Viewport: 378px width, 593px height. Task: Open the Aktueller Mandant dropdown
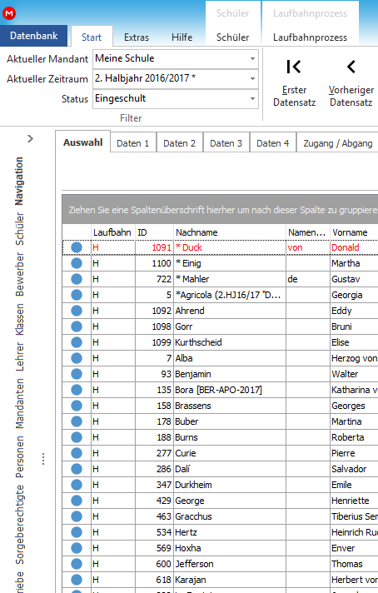click(252, 58)
